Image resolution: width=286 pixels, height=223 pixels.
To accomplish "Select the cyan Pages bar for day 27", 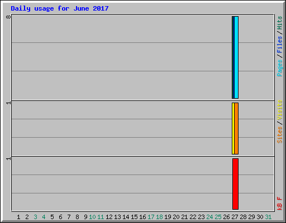I will (x=236, y=57).
